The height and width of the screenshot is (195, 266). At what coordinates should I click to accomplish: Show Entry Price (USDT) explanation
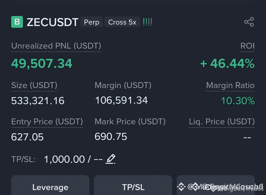click(x=47, y=122)
